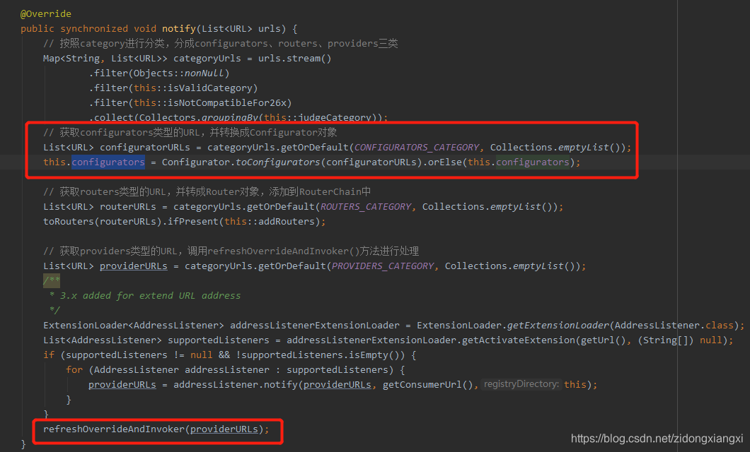Place cursor on notify method name

coord(179,29)
